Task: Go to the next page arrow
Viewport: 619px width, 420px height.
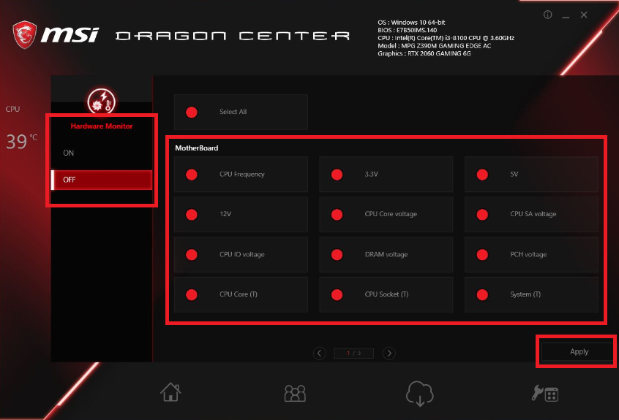Action: [x=389, y=354]
